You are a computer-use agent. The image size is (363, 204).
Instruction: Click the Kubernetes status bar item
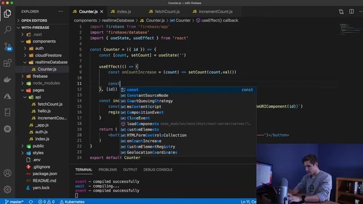coord(72,202)
